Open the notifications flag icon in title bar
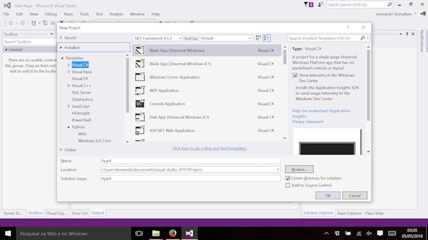Screen dimensions: 428x240 (x=308, y=5)
